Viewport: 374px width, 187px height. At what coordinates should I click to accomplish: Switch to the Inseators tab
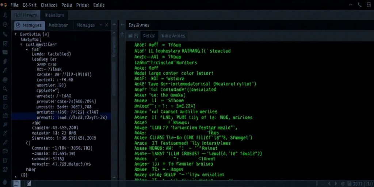(54, 15)
